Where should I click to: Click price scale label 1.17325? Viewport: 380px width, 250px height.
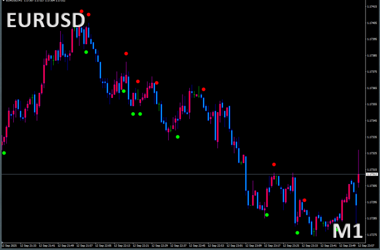coord(372,153)
